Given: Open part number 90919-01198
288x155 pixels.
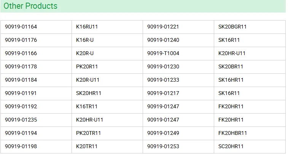Looking at the screenshot, I should [21, 147].
